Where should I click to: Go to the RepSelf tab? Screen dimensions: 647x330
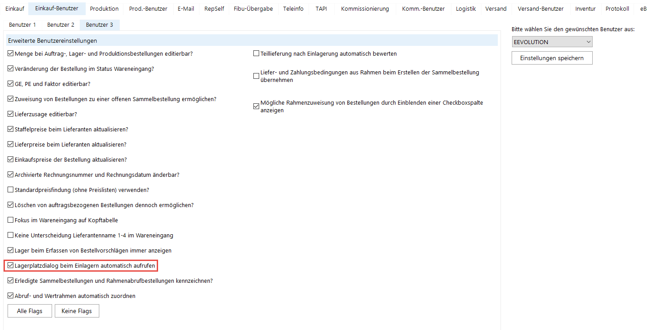point(214,8)
